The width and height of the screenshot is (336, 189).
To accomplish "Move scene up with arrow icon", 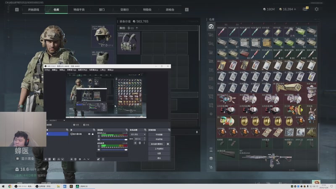I will [58, 159].
